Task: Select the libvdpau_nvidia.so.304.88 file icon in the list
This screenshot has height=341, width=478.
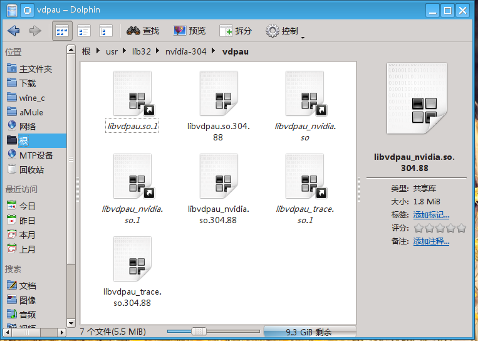Action: click(x=219, y=176)
